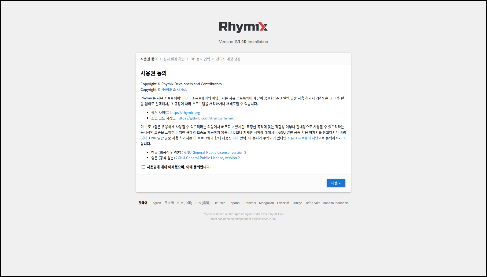Open English original GNU GPL version 2 link
This screenshot has width=487, height=277.
click(209, 158)
